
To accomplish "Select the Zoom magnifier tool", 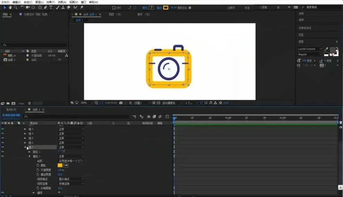I will 16,7.
